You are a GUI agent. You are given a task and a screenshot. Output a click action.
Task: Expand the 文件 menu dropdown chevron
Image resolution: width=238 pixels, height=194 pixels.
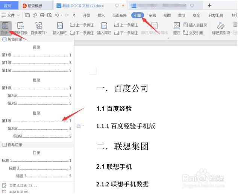pos(18,15)
